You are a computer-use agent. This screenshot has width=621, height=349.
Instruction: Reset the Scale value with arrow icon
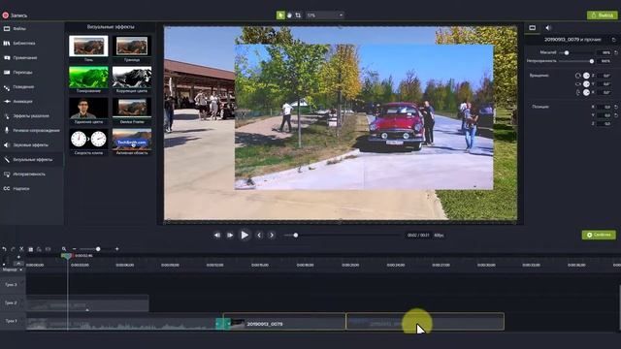616,52
